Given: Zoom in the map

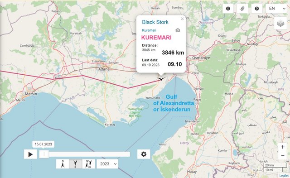Looking at the screenshot, I should tap(282, 147).
